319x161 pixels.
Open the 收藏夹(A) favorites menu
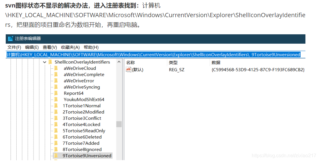tap(70, 47)
